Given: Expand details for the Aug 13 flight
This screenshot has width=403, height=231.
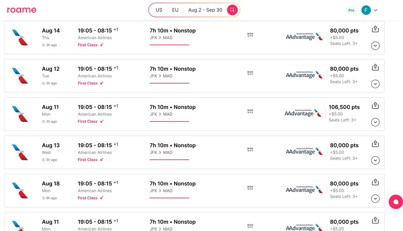Looking at the screenshot, I should 375,160.
